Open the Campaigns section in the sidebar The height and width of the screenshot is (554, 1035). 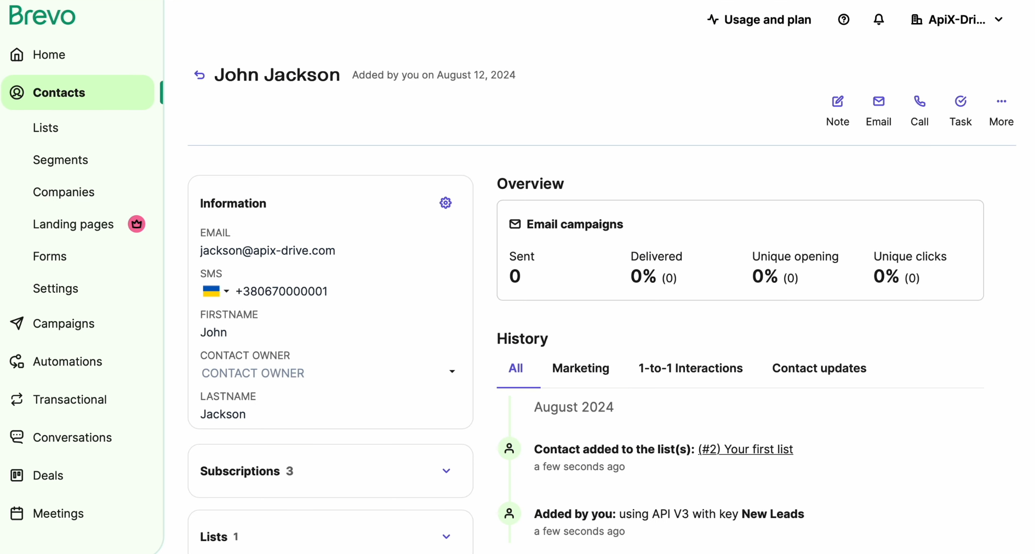coord(64,323)
